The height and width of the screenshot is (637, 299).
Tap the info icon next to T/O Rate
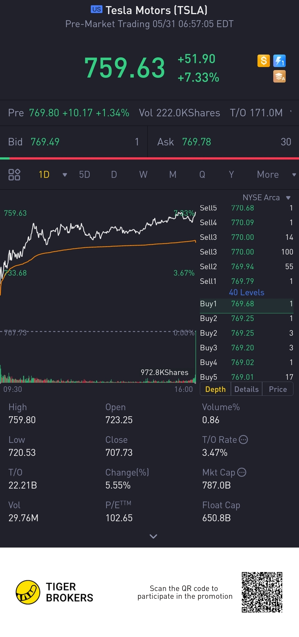[243, 440]
